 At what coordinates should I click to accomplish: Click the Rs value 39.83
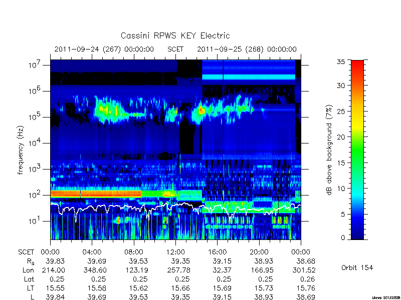tap(55, 261)
